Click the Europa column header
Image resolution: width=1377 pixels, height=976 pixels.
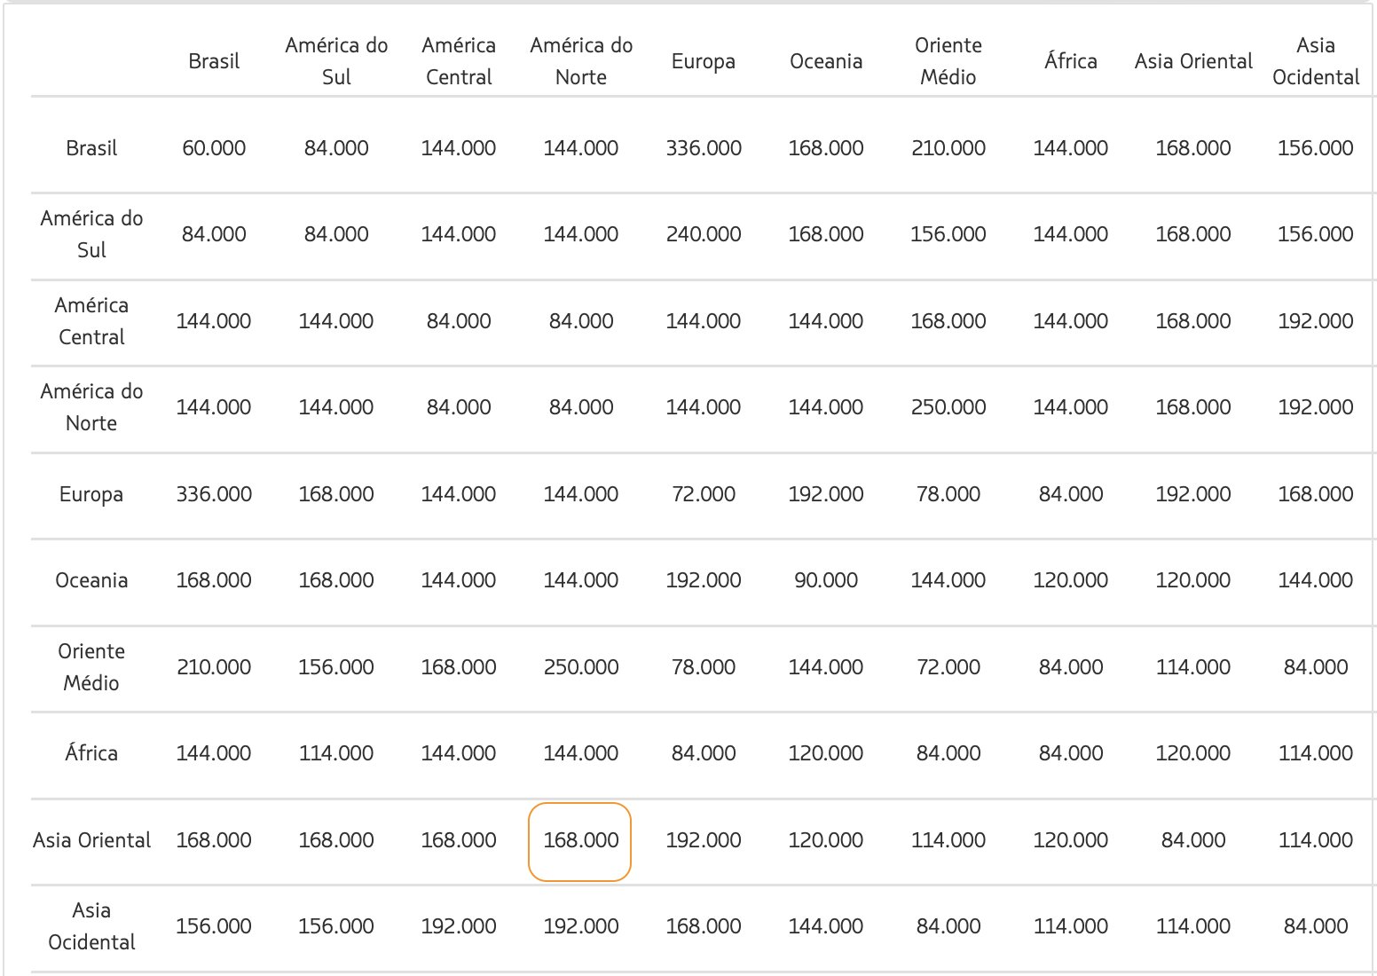coord(703,61)
